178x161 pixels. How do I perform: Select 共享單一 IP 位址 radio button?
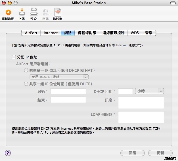pos(26,70)
